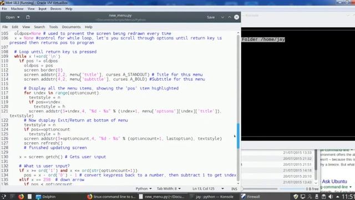Click the clock in the taskbar
The image size is (355, 200).
tap(348, 197)
